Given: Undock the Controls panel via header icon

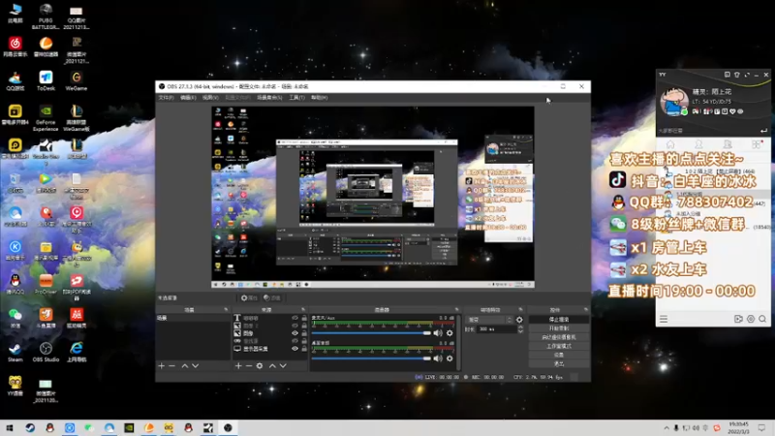Looking at the screenshot, I should 586,309.
